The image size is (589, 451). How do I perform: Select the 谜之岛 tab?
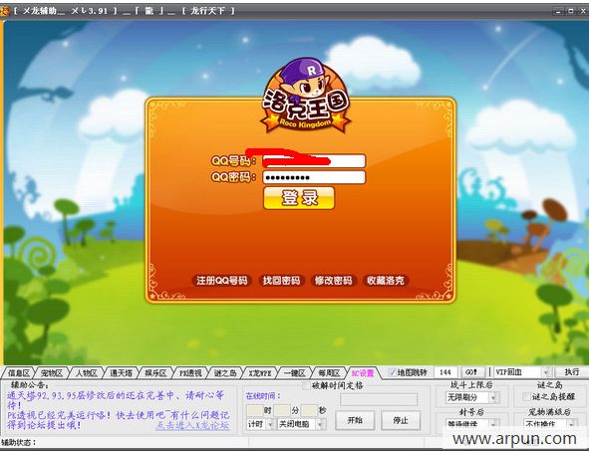pos(225,373)
